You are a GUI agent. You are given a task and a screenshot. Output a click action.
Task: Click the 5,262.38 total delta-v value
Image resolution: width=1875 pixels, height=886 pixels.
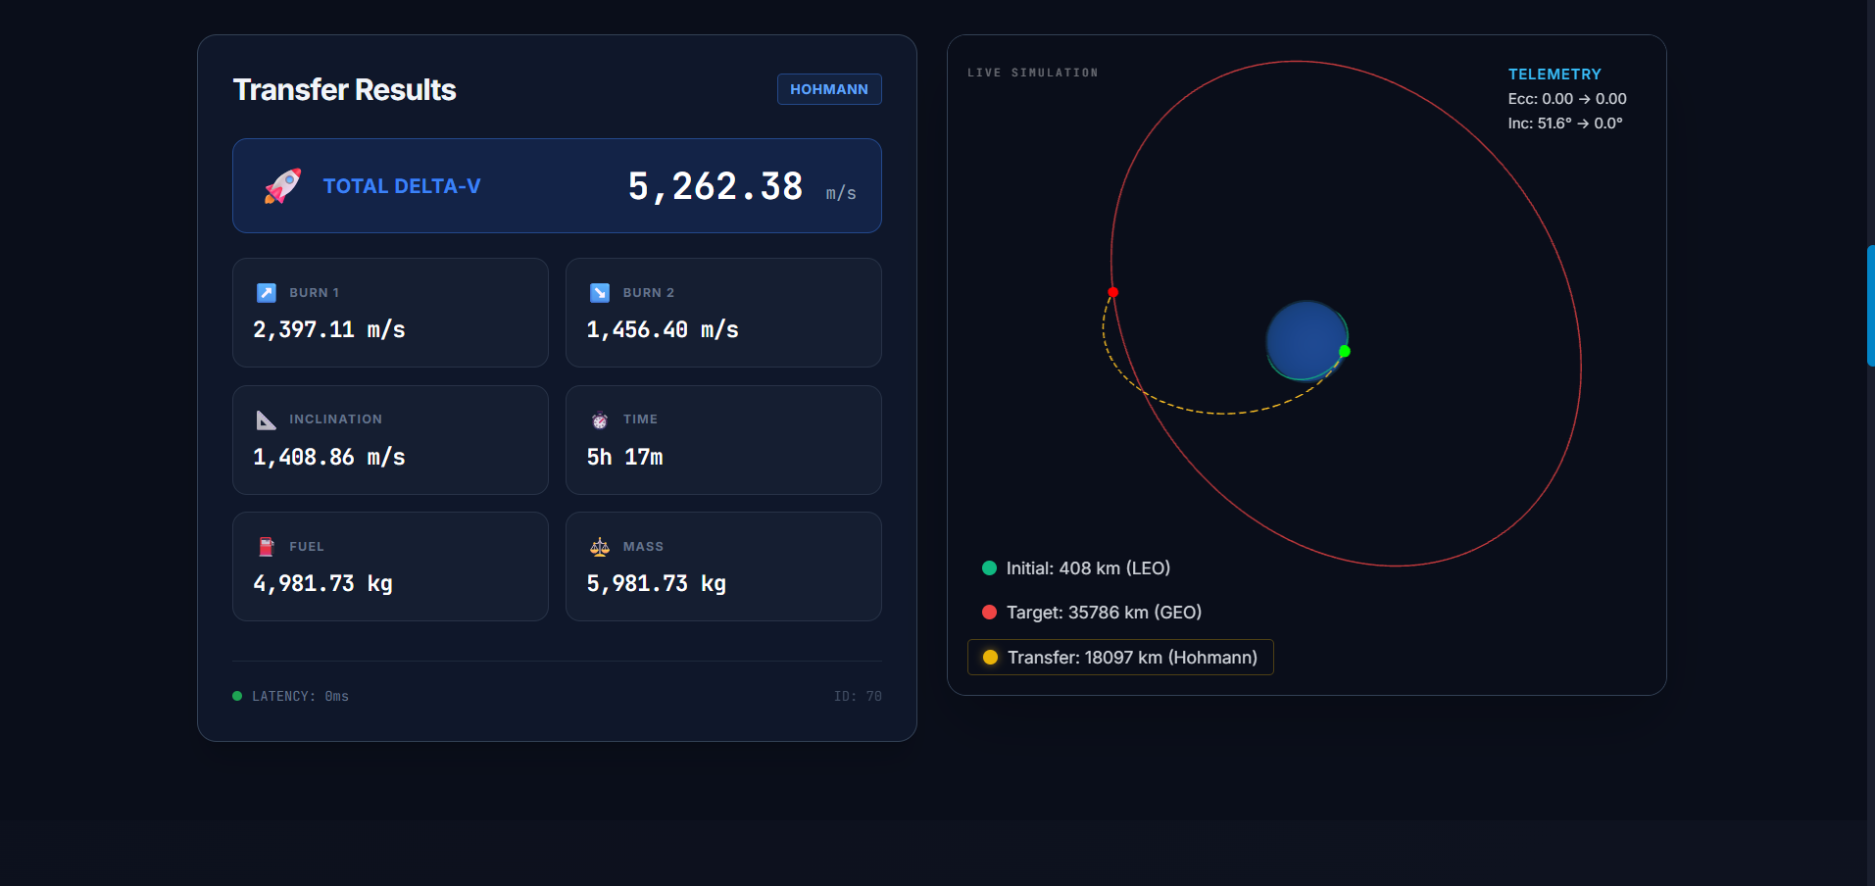715,186
